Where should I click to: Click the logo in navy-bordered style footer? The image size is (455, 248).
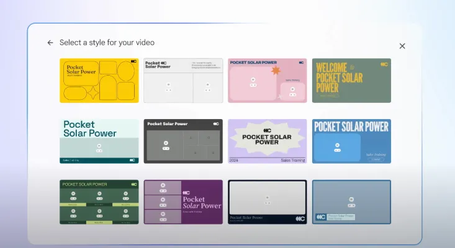tap(300, 218)
